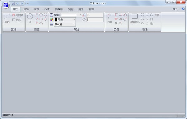Select the ellipse drawing tool
The height and width of the screenshot is (119, 187).
[x=142, y=19]
